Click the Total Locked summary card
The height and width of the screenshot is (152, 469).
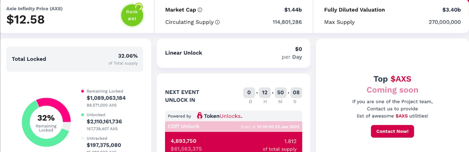(74, 59)
